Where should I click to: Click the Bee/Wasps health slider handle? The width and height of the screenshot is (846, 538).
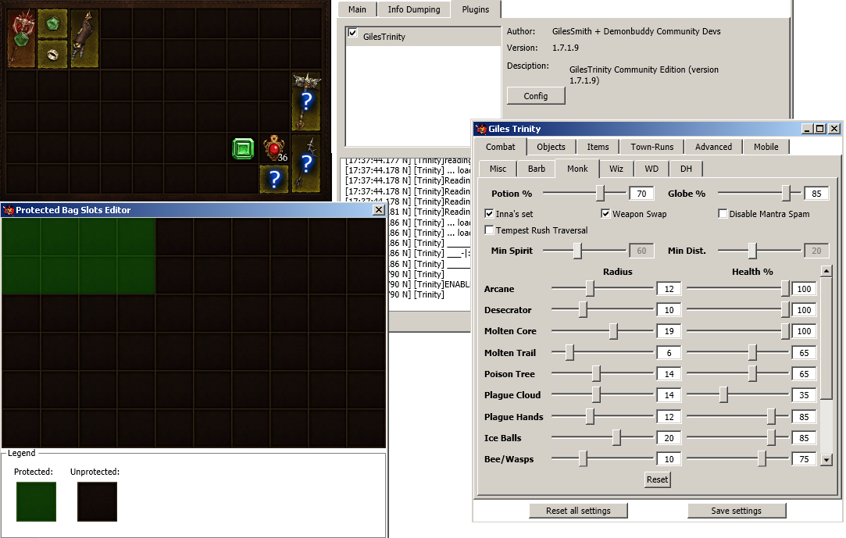coord(762,459)
